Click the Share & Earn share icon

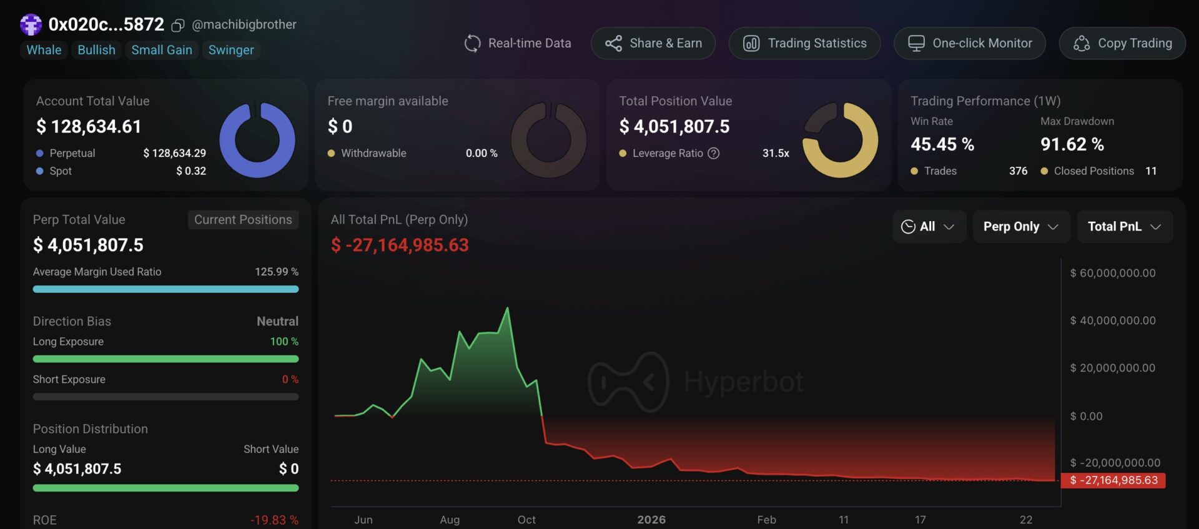pyautogui.click(x=613, y=43)
